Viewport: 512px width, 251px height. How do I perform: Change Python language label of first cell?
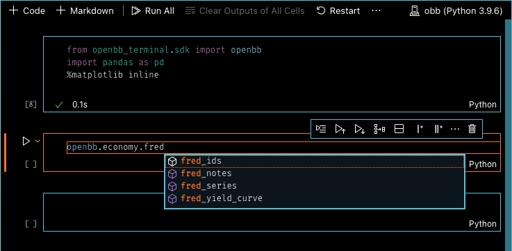(483, 105)
